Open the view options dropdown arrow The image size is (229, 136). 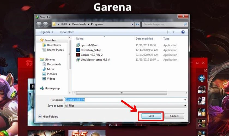pos(173,32)
